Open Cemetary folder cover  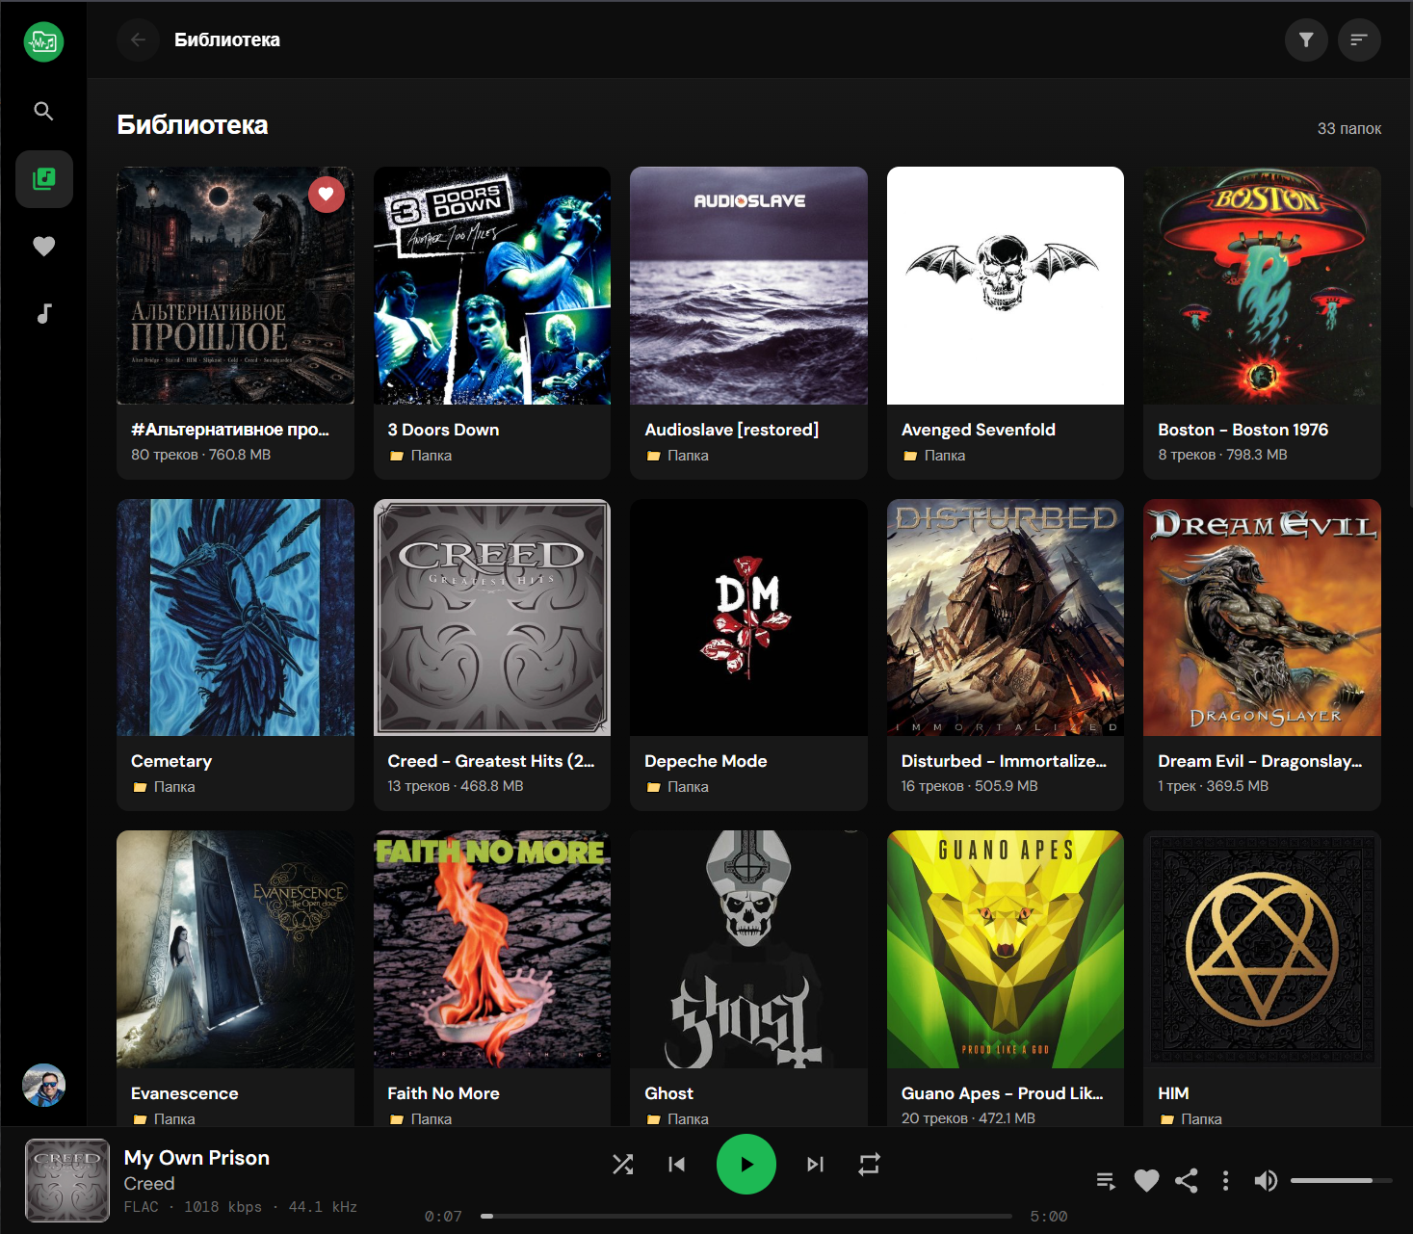(235, 617)
